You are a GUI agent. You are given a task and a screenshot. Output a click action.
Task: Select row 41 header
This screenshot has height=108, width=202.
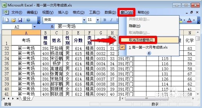pyautogui.click(x=6, y=94)
